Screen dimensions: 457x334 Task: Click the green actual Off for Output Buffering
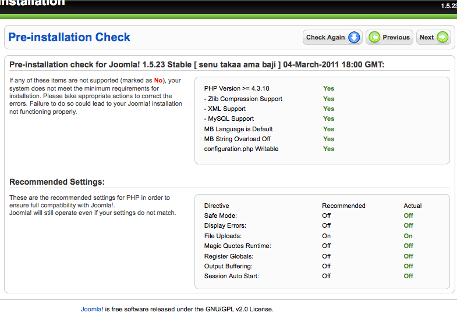[408, 266]
